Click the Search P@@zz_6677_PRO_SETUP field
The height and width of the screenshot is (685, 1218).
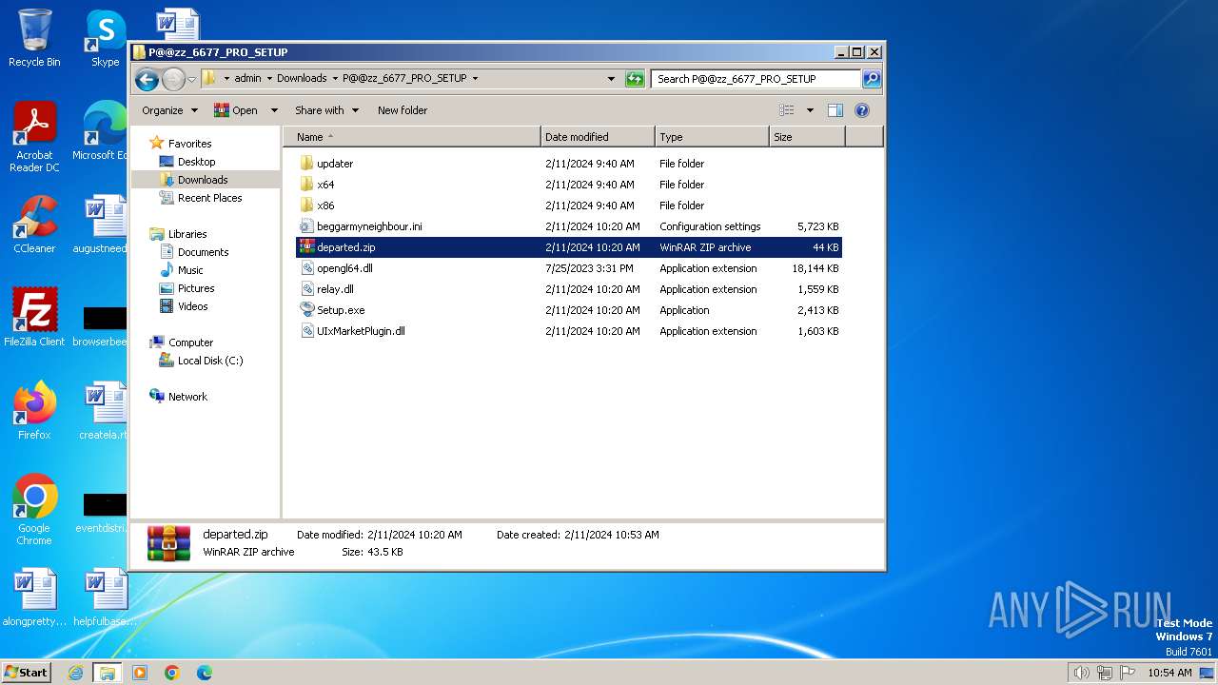point(756,79)
